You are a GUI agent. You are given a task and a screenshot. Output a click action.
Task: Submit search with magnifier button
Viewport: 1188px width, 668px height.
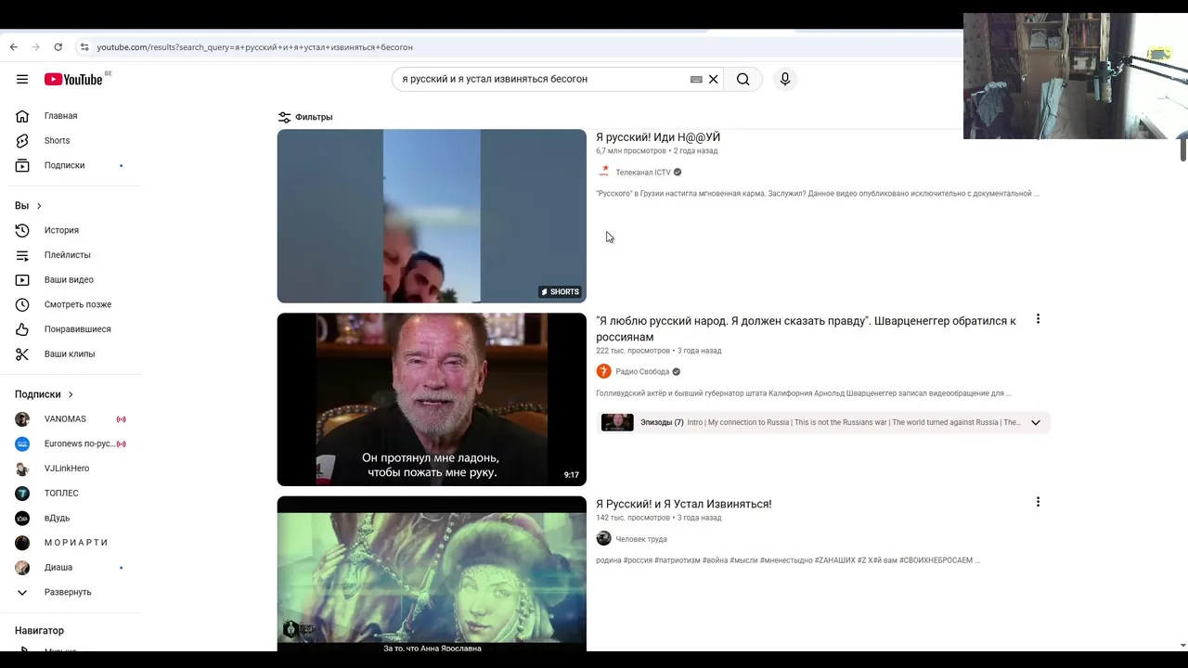tap(743, 79)
